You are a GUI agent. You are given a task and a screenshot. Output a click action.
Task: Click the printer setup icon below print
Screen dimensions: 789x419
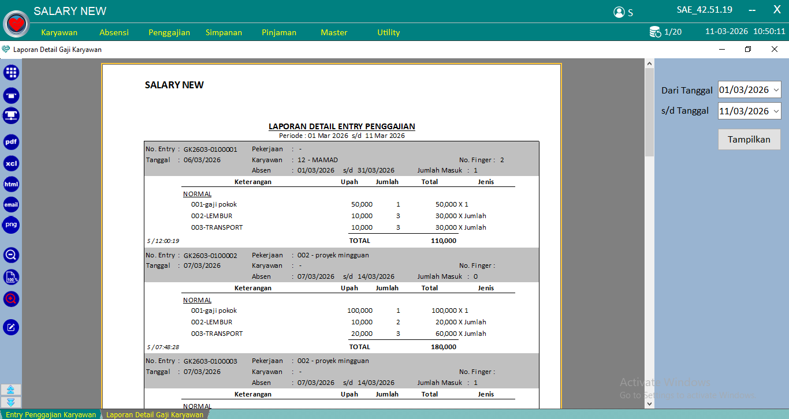[11, 116]
